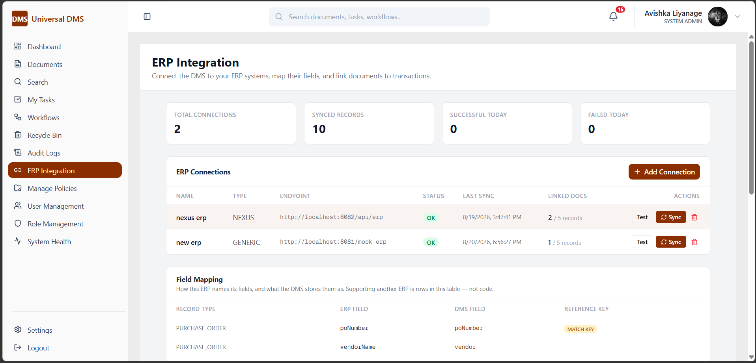Click last sync 8/20/2026, 6:56:27 PM
Viewport: 756px width, 363px height.
pos(492,242)
